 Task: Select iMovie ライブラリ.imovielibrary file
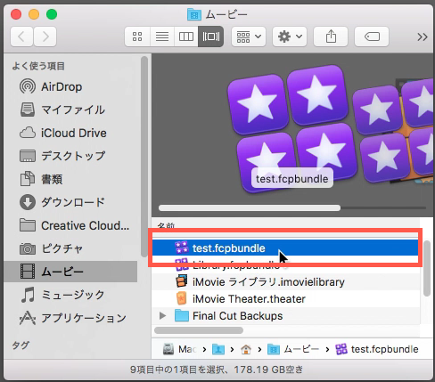(x=286, y=281)
